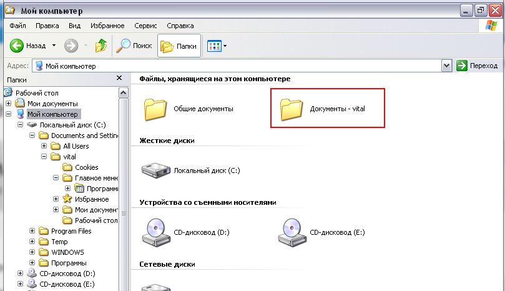Expand Мои документы node under vital

[x=56, y=210]
